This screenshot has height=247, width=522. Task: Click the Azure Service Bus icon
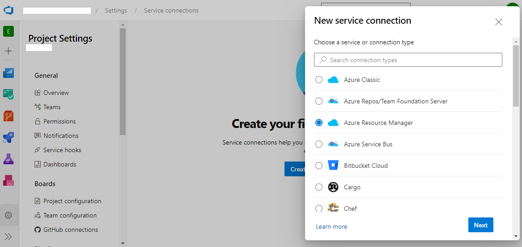(x=333, y=144)
